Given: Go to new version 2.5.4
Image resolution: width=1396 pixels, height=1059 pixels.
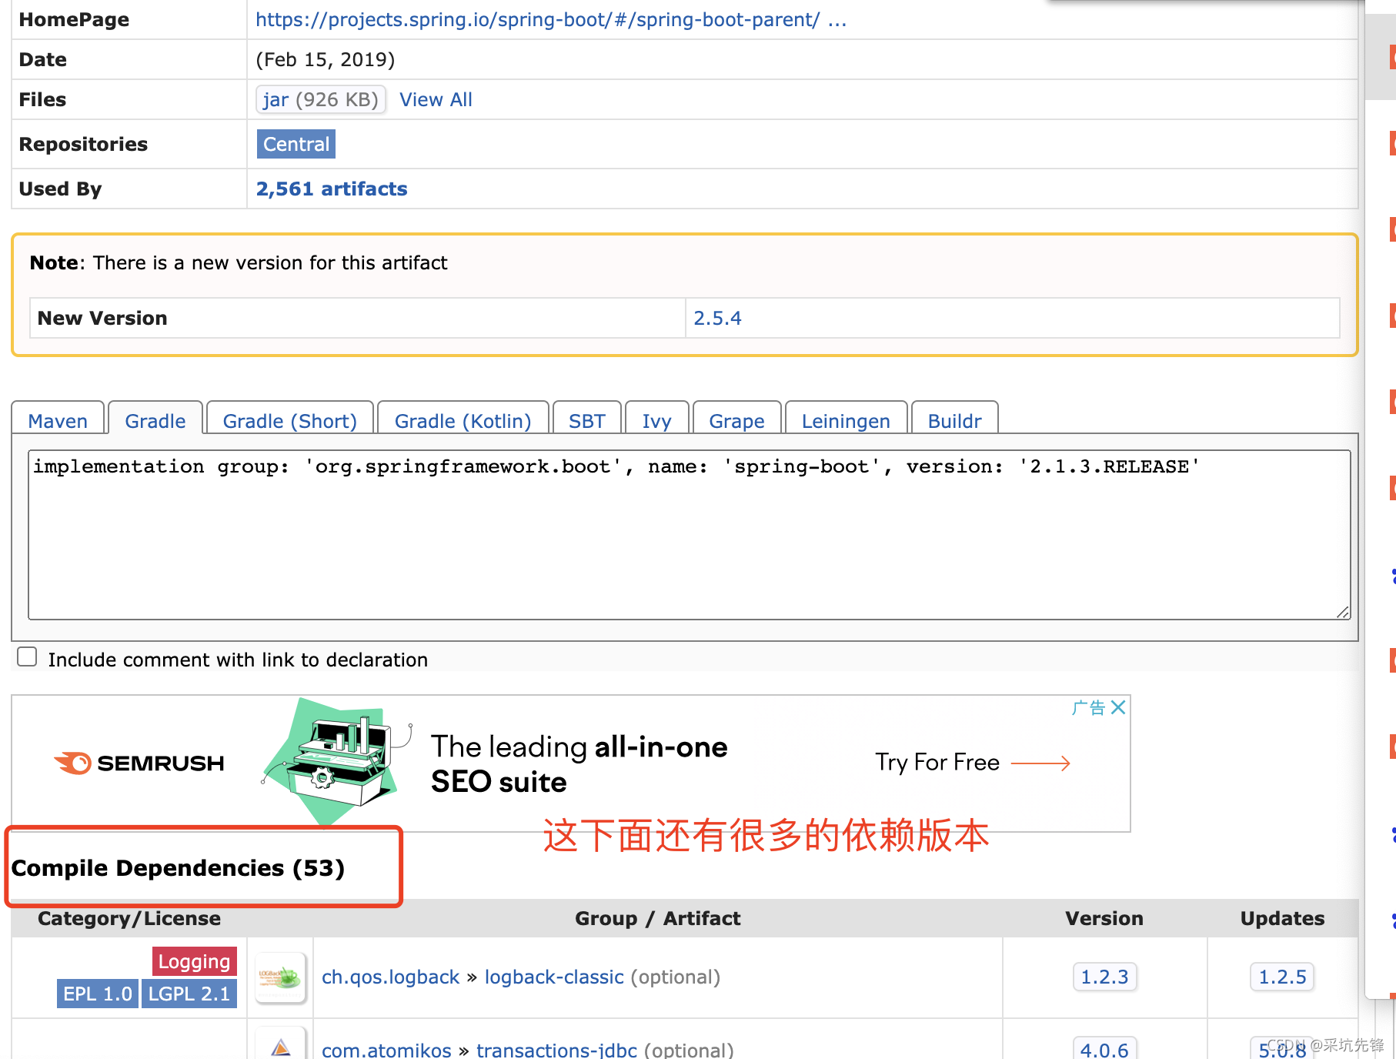Looking at the screenshot, I should click(717, 318).
